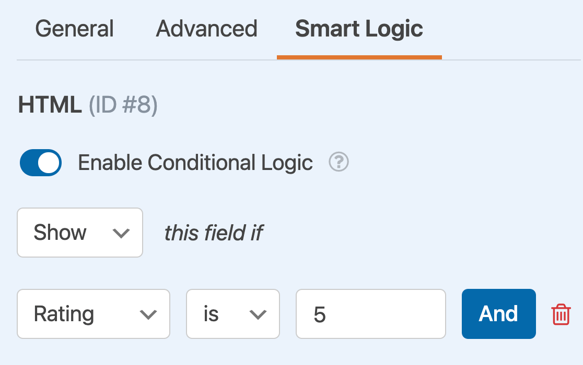Switch to the General tab

click(x=74, y=29)
